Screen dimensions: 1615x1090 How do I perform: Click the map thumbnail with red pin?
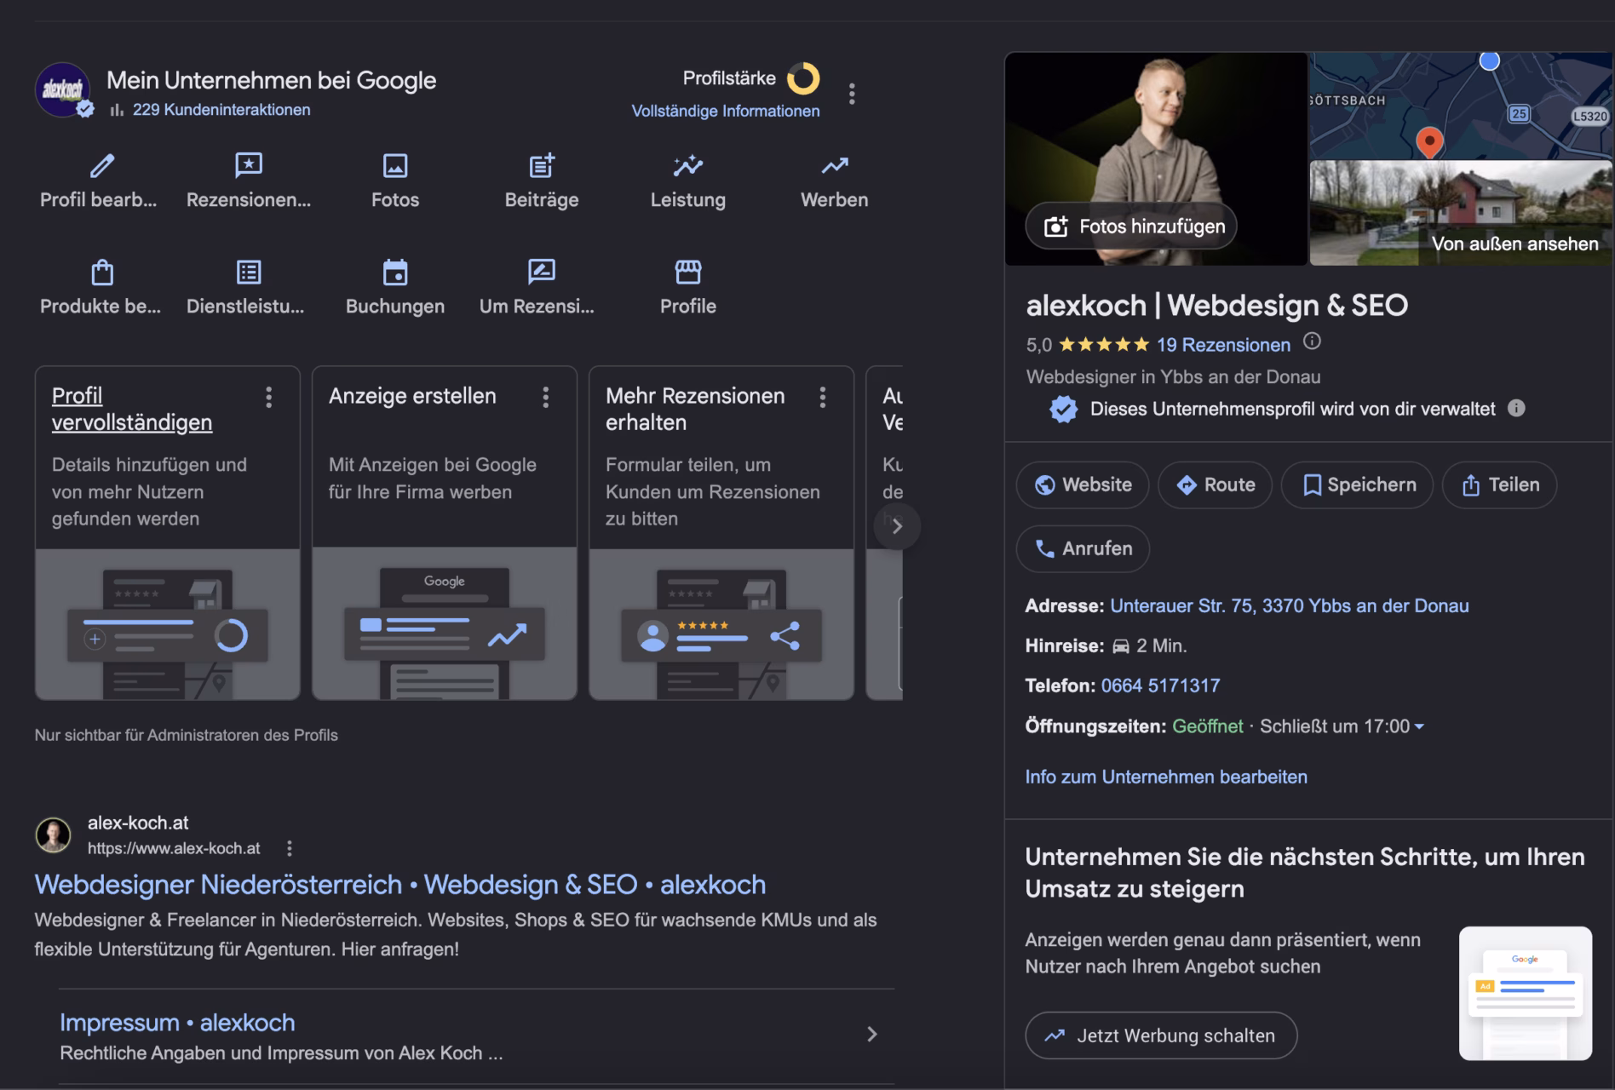tap(1461, 106)
